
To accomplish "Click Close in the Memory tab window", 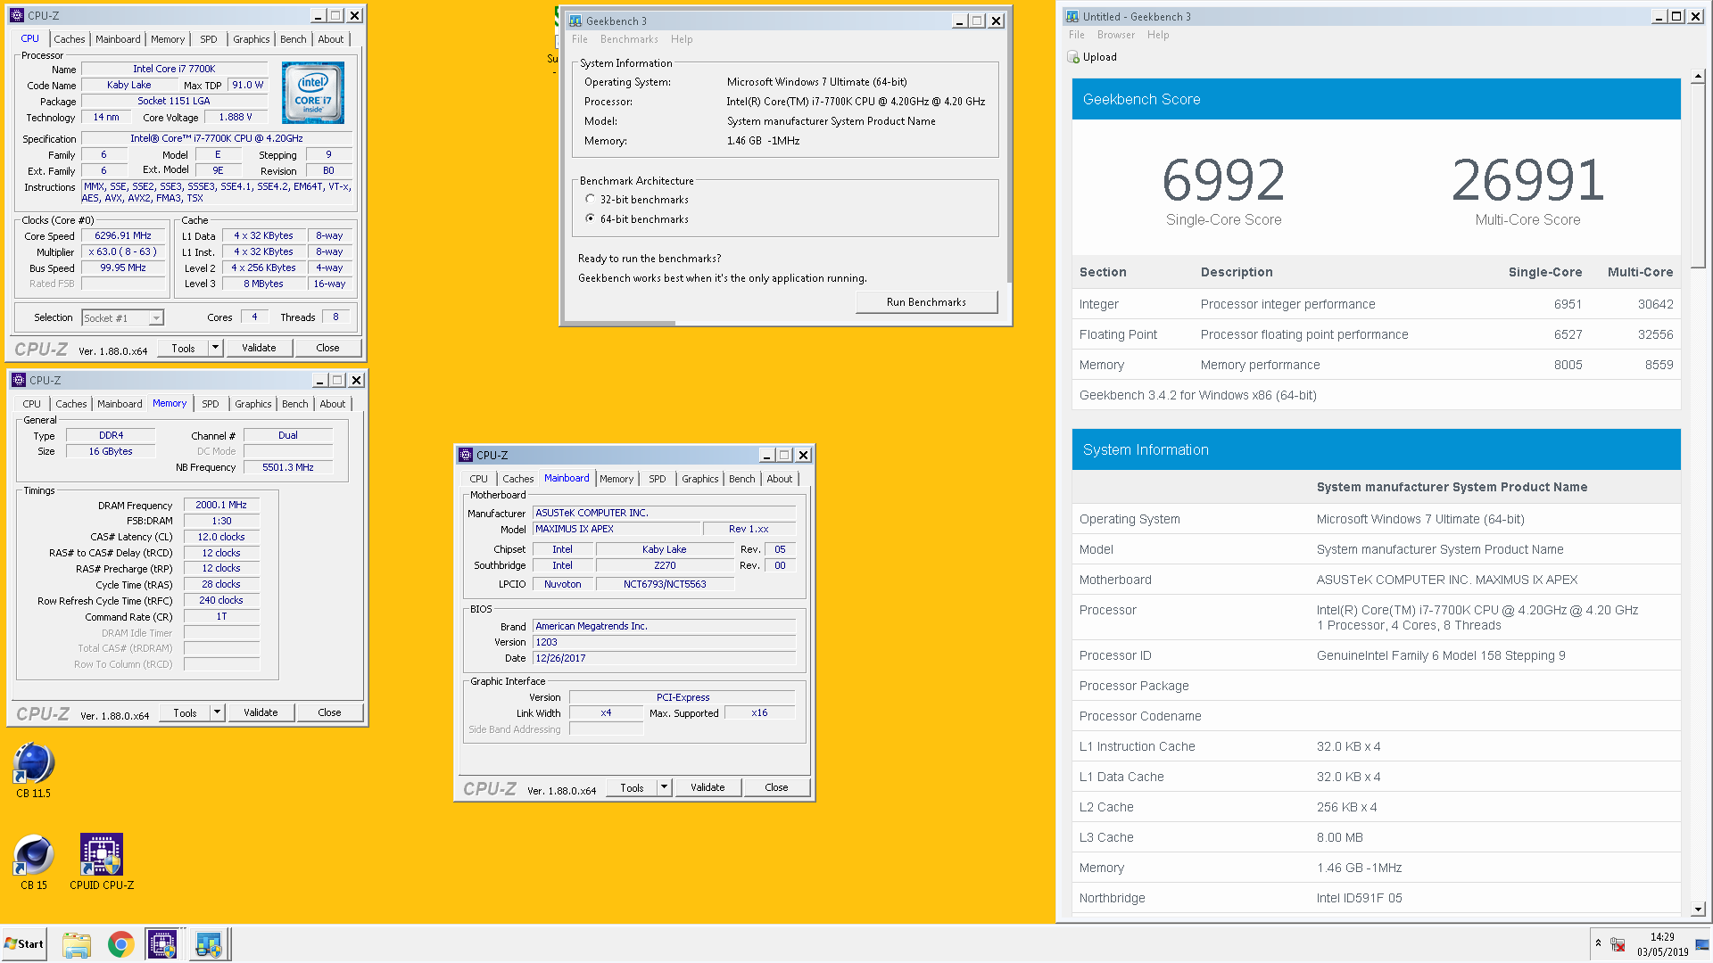I will point(329,712).
